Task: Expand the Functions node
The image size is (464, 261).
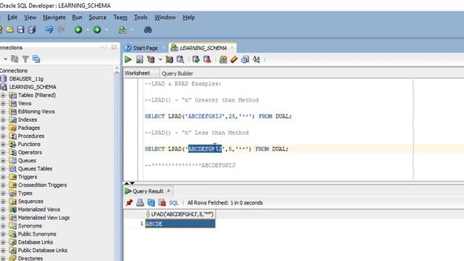Action: 3,144
